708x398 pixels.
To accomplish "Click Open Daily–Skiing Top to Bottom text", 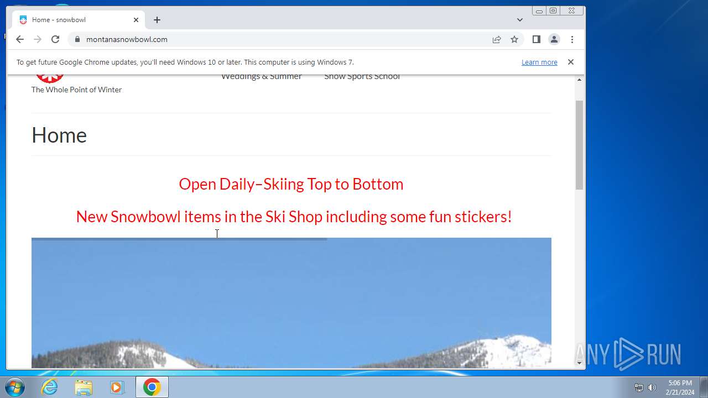I will [291, 184].
